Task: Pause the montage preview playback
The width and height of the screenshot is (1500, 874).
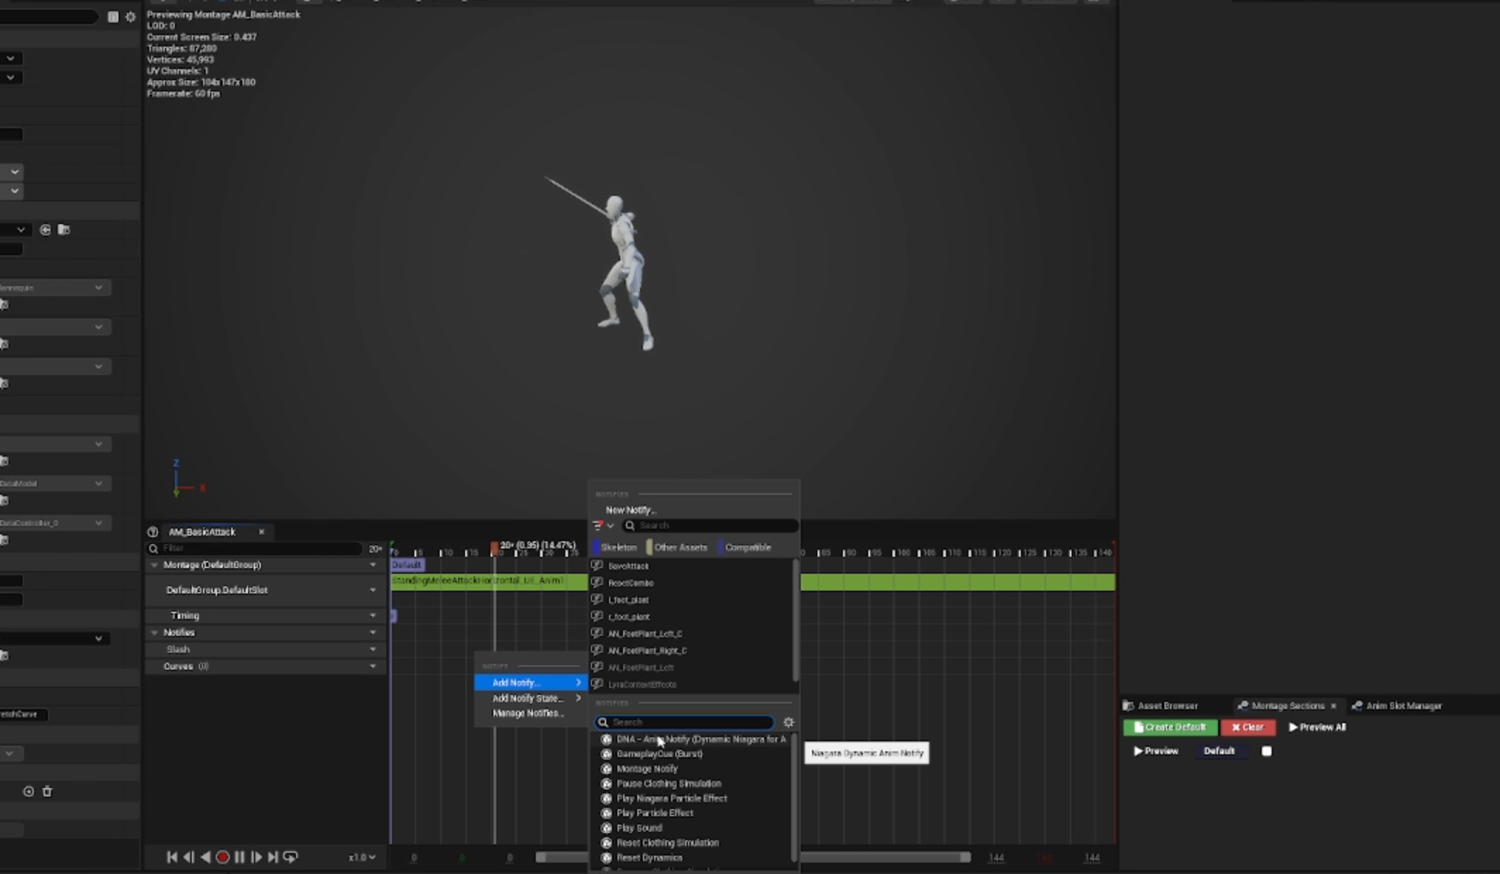Action: click(240, 857)
